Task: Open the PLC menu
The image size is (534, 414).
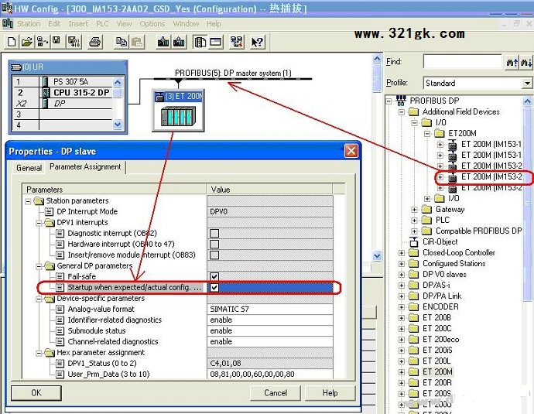Action: click(x=102, y=24)
